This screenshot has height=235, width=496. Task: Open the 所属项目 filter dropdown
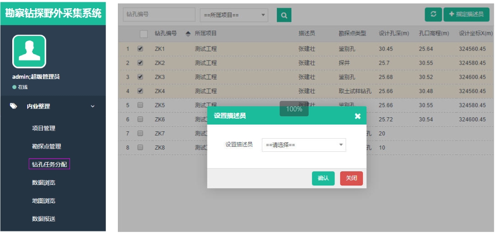coord(234,15)
